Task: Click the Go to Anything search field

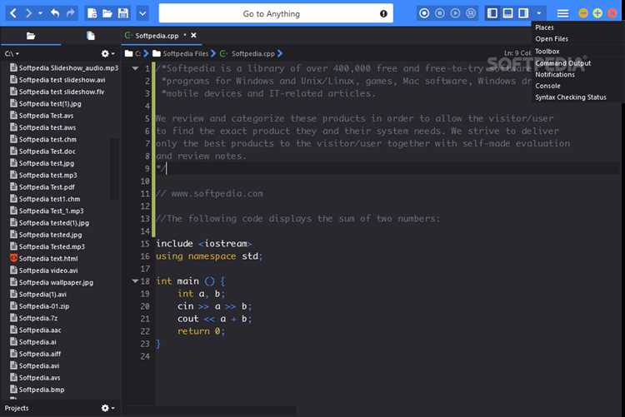Action: tap(276, 13)
